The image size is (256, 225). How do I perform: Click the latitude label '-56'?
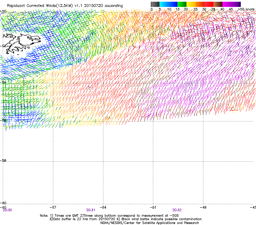(x=3, y=120)
